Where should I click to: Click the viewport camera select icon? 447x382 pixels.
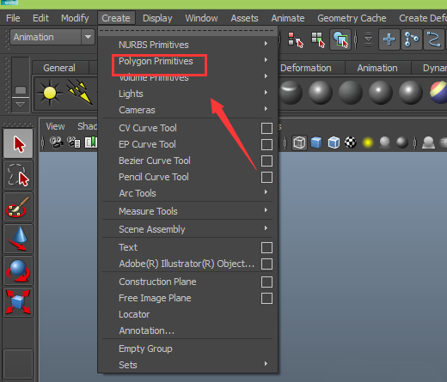57,142
